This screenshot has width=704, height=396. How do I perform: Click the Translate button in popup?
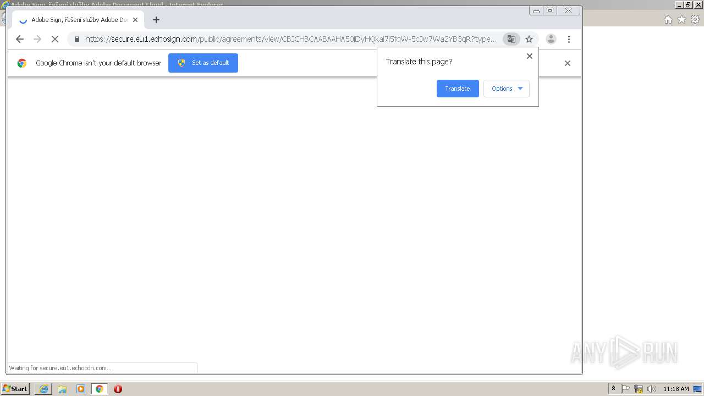coord(458,89)
